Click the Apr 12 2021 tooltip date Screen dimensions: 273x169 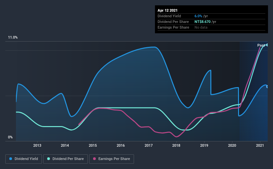tap(168, 10)
